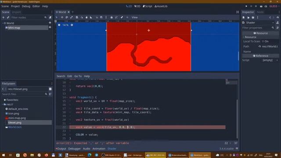The width and height of the screenshot is (281, 158).
Task: Play the project with the play button
Action: 246,6
